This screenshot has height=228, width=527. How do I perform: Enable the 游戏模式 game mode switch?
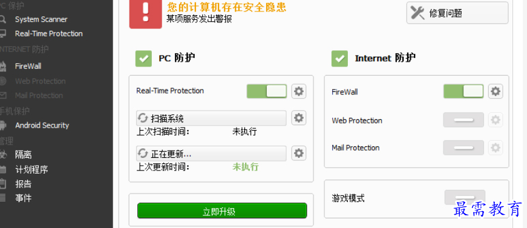click(x=465, y=197)
